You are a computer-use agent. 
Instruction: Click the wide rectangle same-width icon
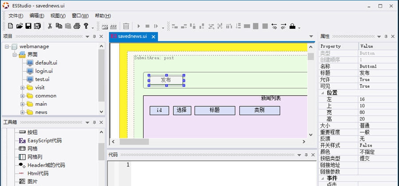(x=247, y=26)
